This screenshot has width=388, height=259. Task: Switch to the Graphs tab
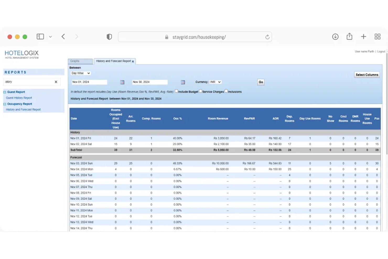(x=80, y=61)
